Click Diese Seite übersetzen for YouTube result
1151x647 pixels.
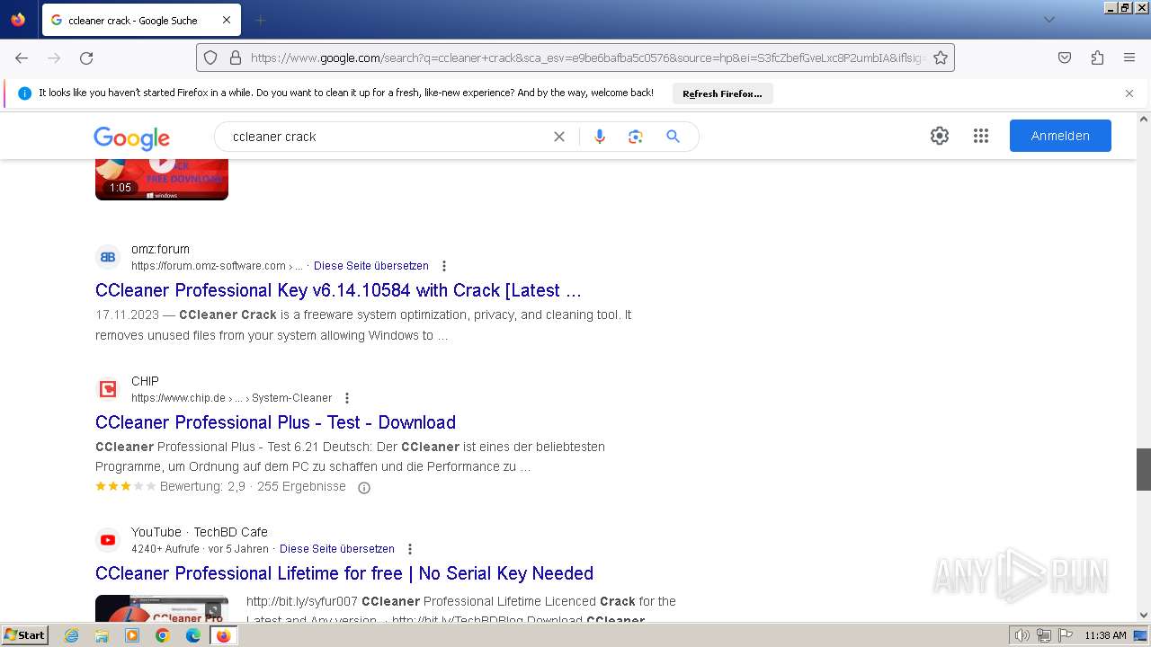(337, 549)
